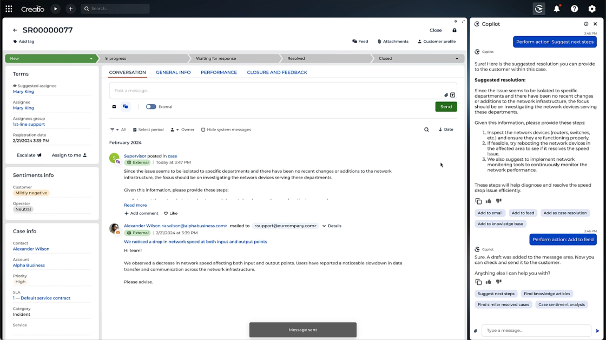Open the search magnifier in the conversation feed
Image resolution: width=606 pixels, height=340 pixels.
[x=426, y=129]
